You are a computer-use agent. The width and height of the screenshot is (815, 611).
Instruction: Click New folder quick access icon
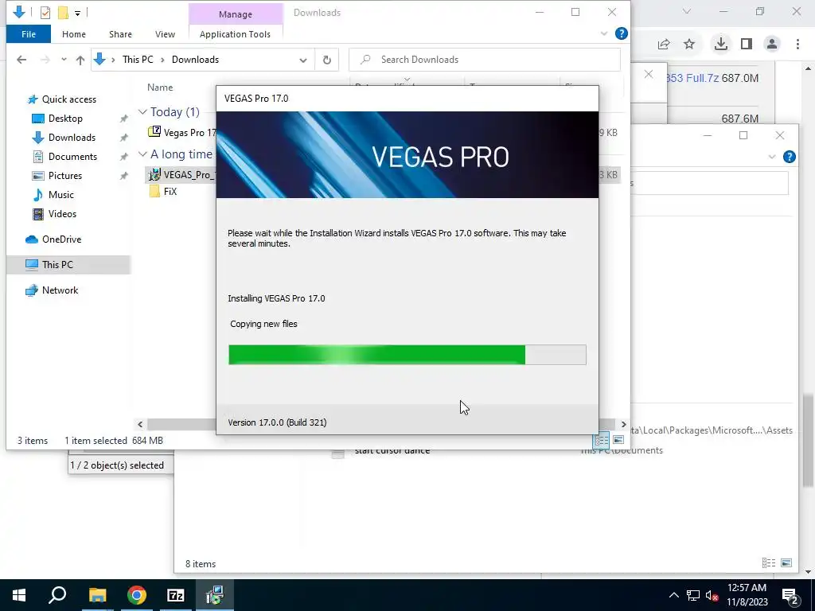pyautogui.click(x=64, y=13)
